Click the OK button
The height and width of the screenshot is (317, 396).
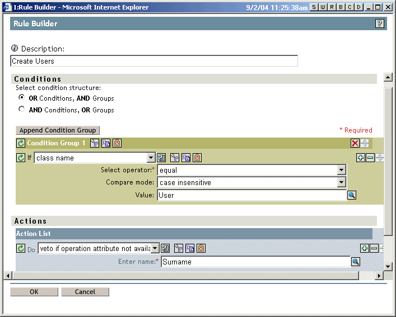point(34,292)
